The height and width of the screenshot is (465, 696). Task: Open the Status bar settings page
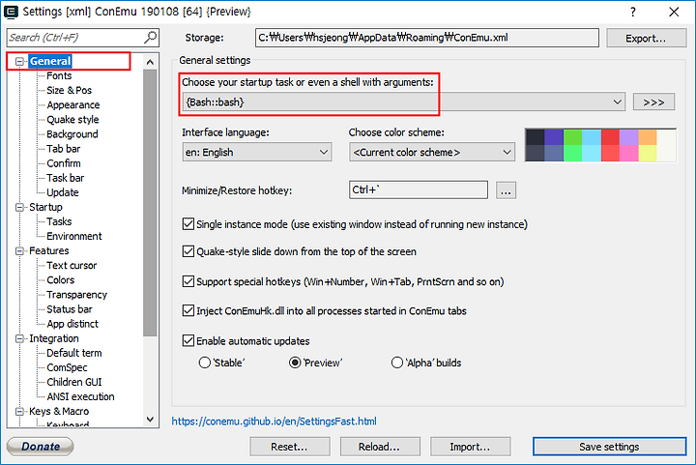coord(70,309)
